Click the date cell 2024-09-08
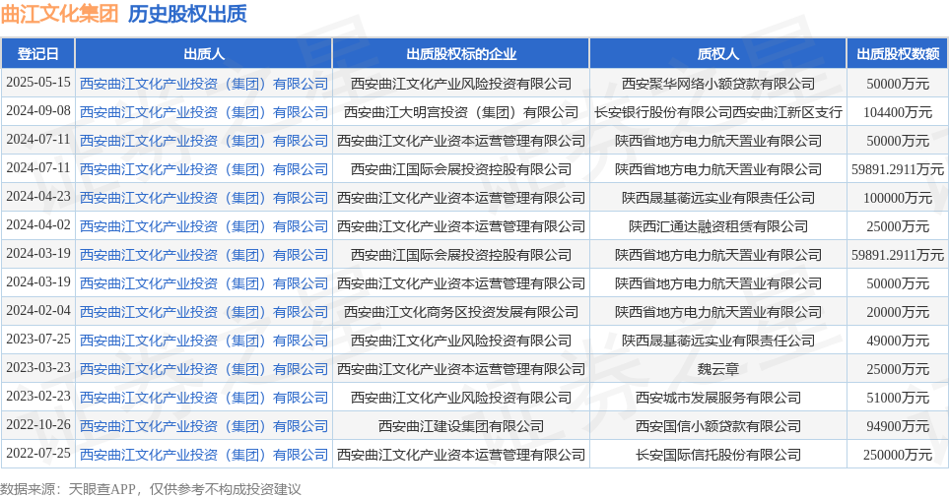Viewport: 949px width, 498px height. [x=38, y=110]
